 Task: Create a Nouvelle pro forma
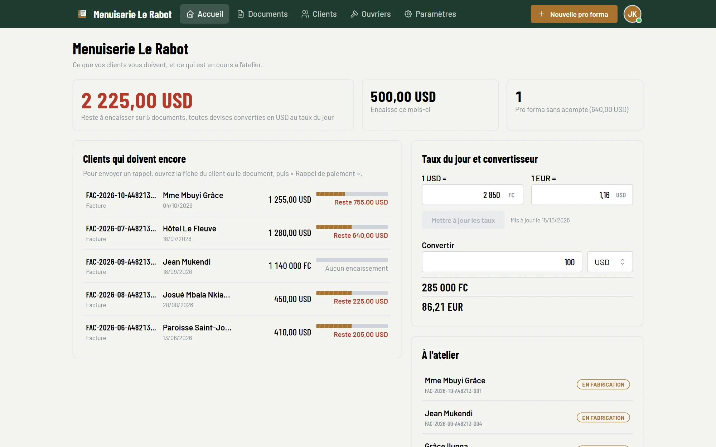coord(574,14)
